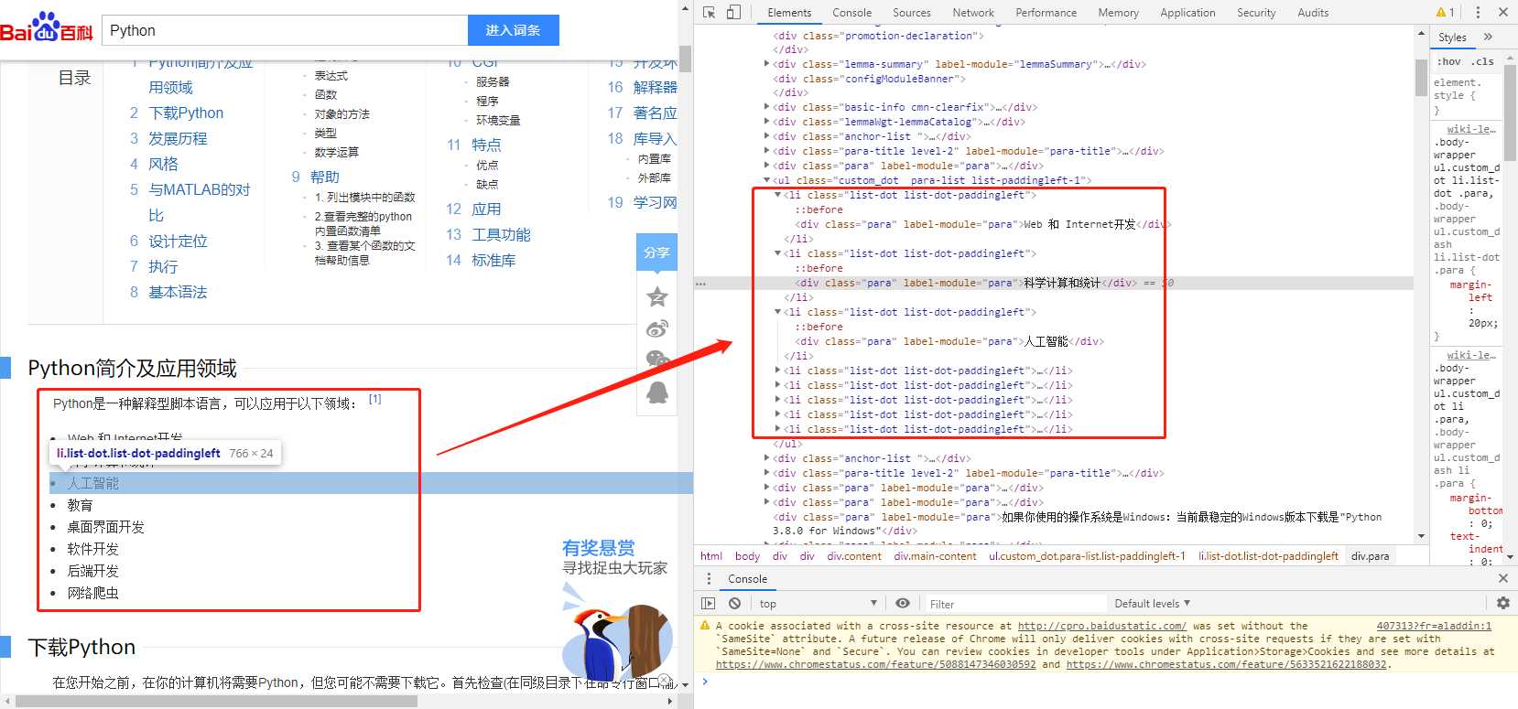Close the console drawer
Image resolution: width=1518 pixels, height=709 pixels.
pos(1502,578)
